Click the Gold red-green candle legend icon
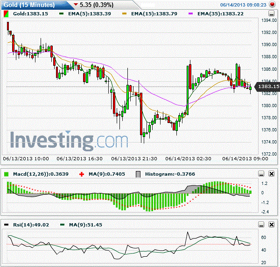This screenshot has width=280, height=267. click(x=6, y=14)
